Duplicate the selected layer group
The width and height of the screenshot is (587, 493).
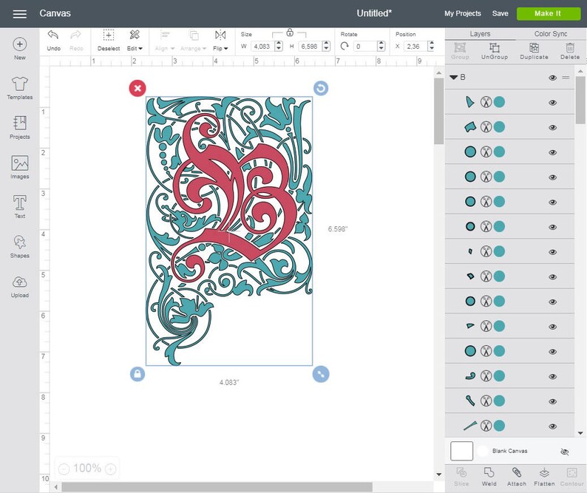535,51
